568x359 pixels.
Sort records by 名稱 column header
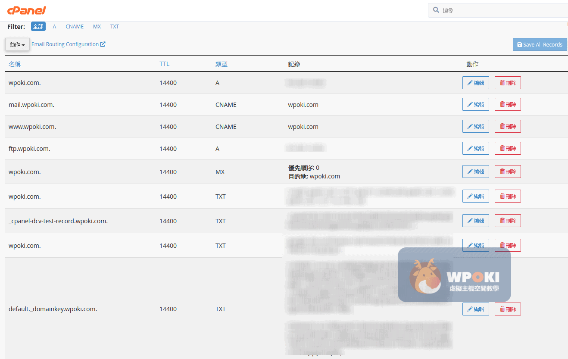coord(15,64)
